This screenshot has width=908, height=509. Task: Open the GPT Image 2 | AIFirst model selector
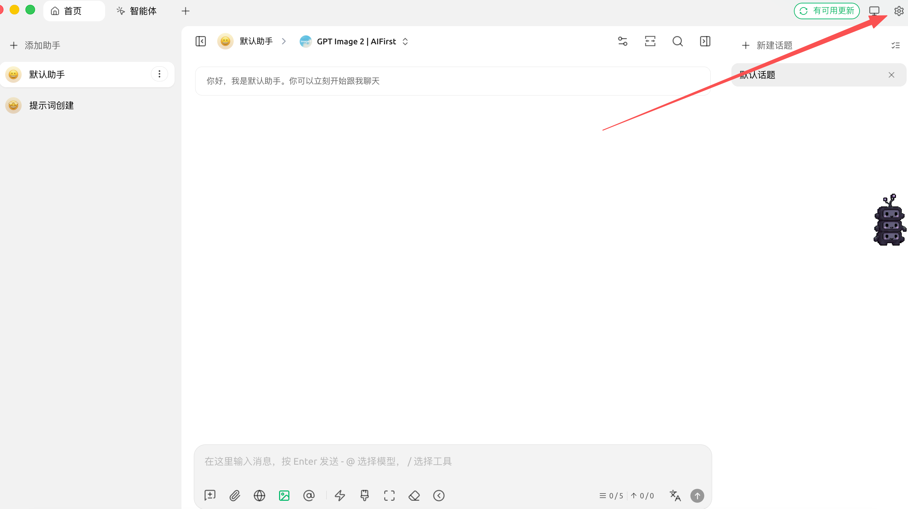(354, 42)
